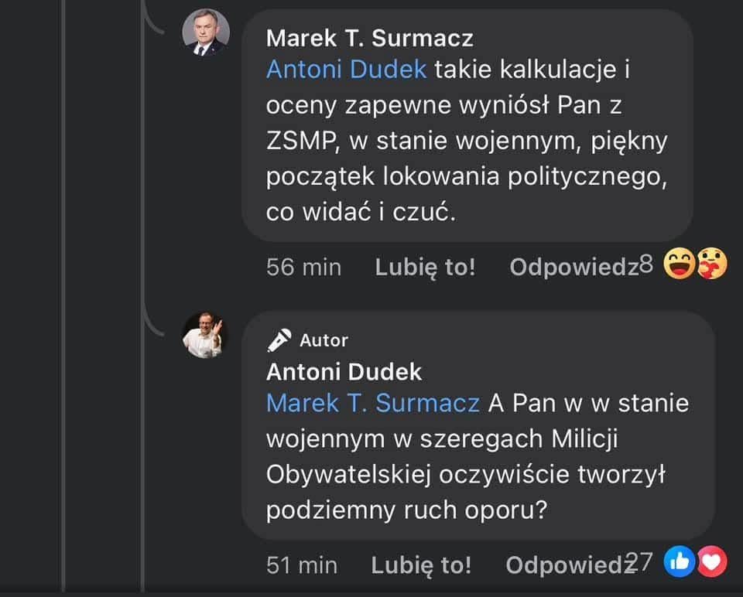Click the red heart reaction icon
743x597 pixels.
[712, 561]
